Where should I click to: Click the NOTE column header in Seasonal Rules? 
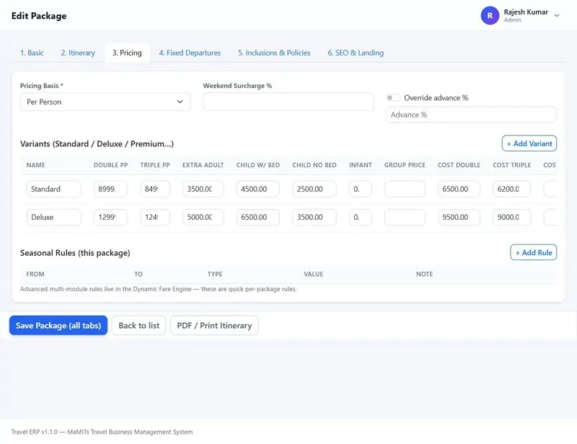[x=424, y=274]
